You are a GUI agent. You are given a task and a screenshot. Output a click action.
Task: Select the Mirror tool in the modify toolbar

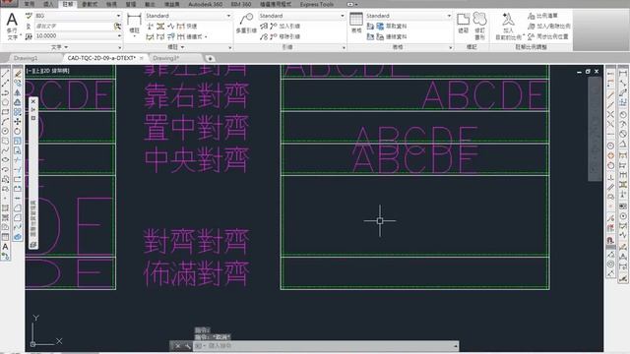(18, 92)
